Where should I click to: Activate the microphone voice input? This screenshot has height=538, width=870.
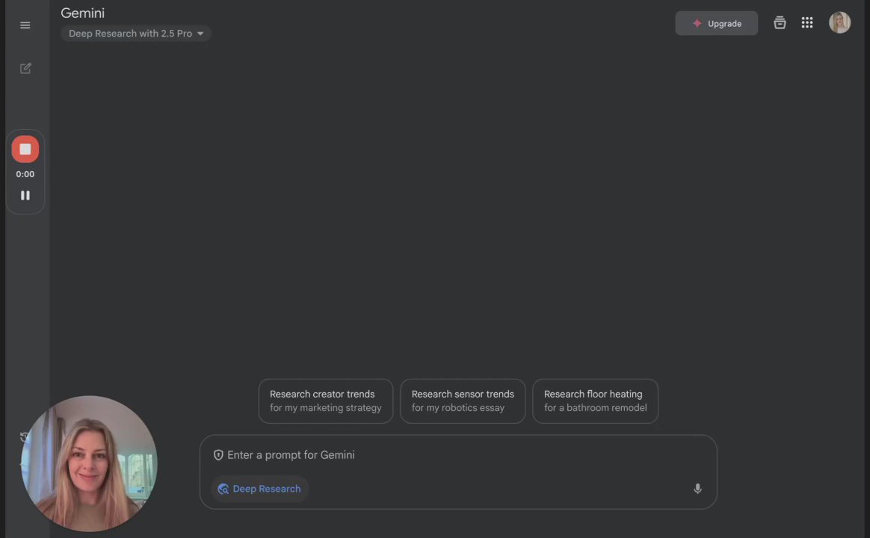tap(697, 489)
